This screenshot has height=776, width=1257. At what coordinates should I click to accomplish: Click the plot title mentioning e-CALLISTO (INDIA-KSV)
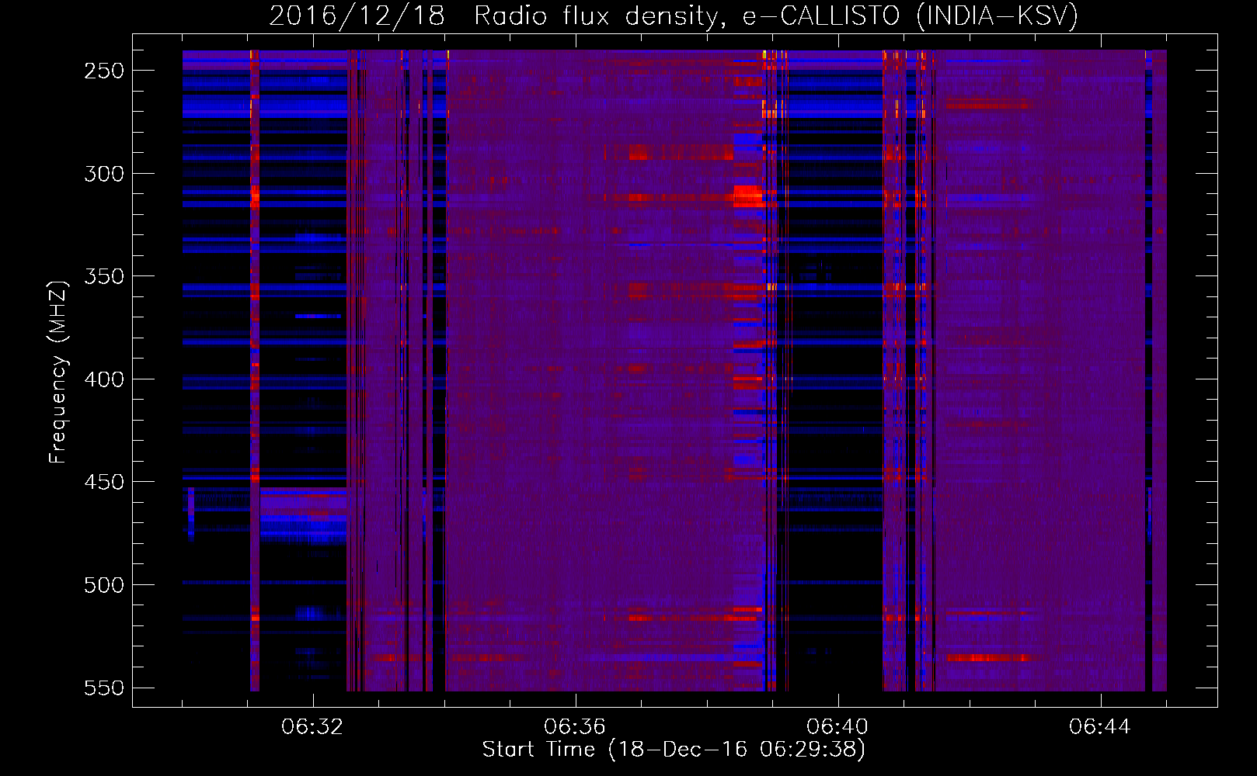click(674, 16)
